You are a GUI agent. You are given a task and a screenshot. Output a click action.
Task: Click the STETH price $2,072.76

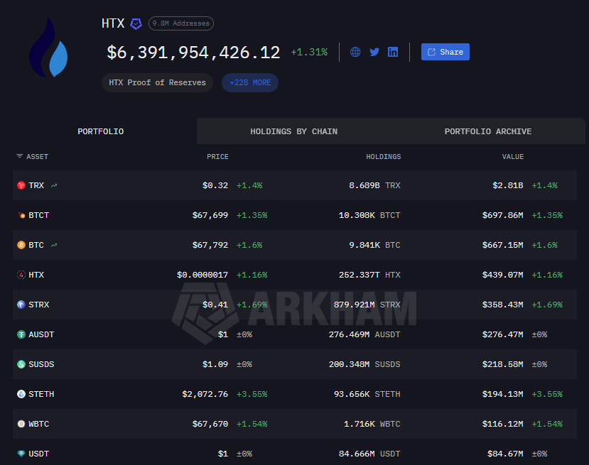pos(205,394)
